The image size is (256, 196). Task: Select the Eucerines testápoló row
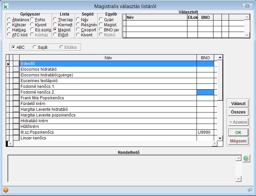tap(108, 80)
